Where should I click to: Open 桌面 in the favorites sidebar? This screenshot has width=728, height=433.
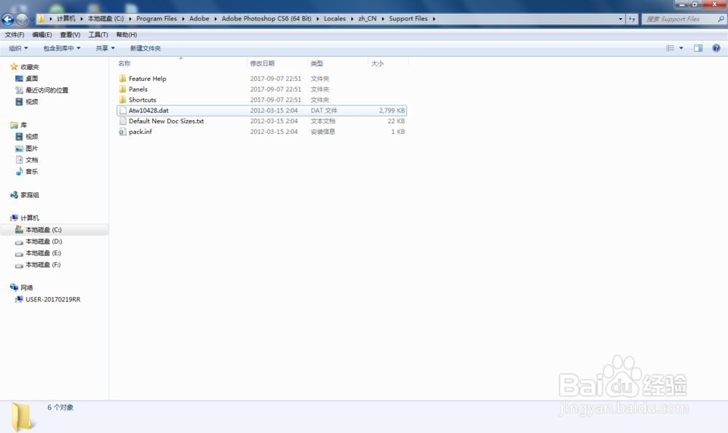point(31,79)
